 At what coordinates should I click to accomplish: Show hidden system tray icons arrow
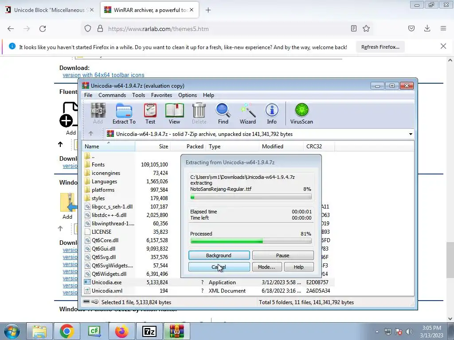tap(377, 332)
